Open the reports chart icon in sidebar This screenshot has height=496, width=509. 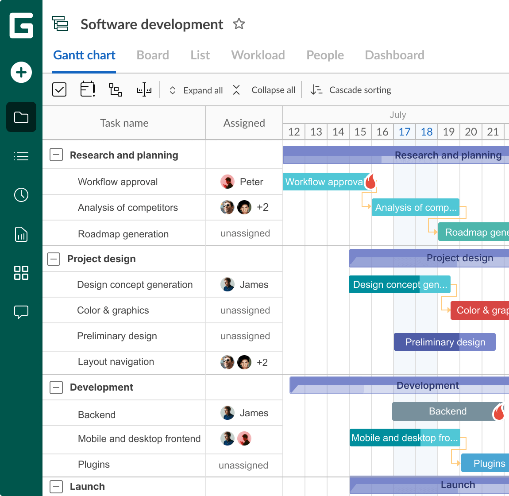(x=21, y=234)
